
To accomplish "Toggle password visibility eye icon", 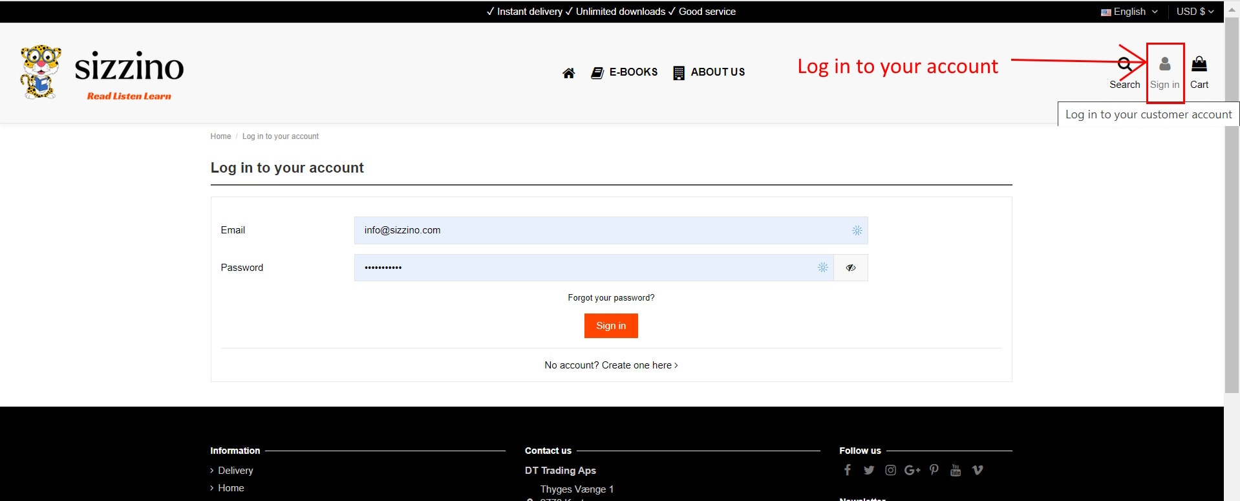I will click(850, 268).
